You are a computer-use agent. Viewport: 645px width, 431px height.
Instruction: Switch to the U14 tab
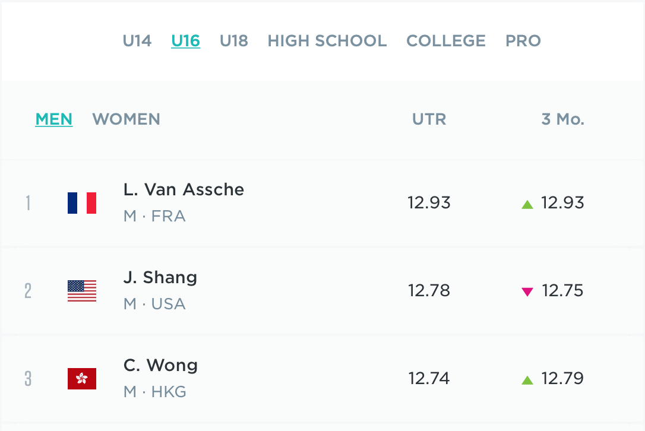coord(137,41)
